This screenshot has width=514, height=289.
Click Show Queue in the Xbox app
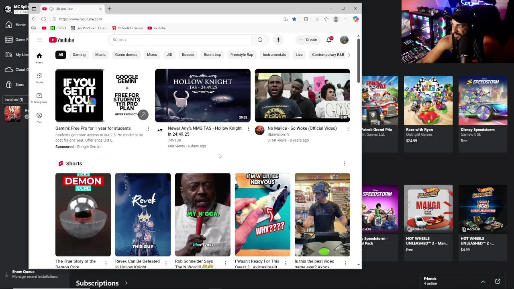click(x=23, y=272)
